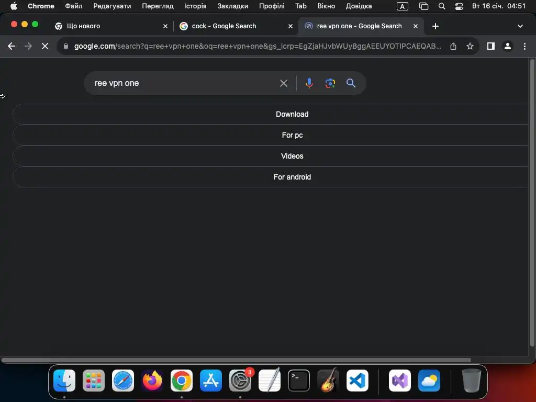This screenshot has width=536, height=402.
Task: Click the address bar URL
Action: tap(258, 46)
